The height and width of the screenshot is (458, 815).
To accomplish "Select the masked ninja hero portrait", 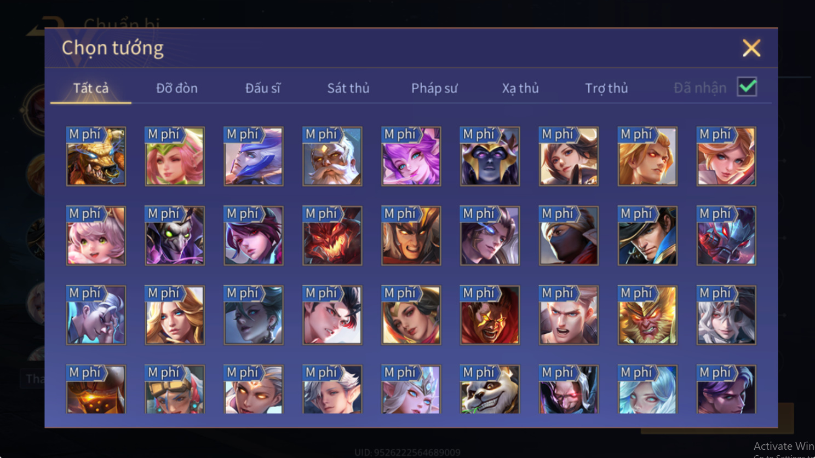I will [x=569, y=236].
